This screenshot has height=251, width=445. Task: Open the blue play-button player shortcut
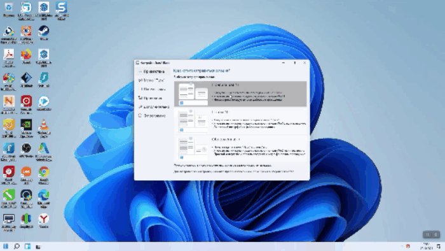(x=44, y=103)
